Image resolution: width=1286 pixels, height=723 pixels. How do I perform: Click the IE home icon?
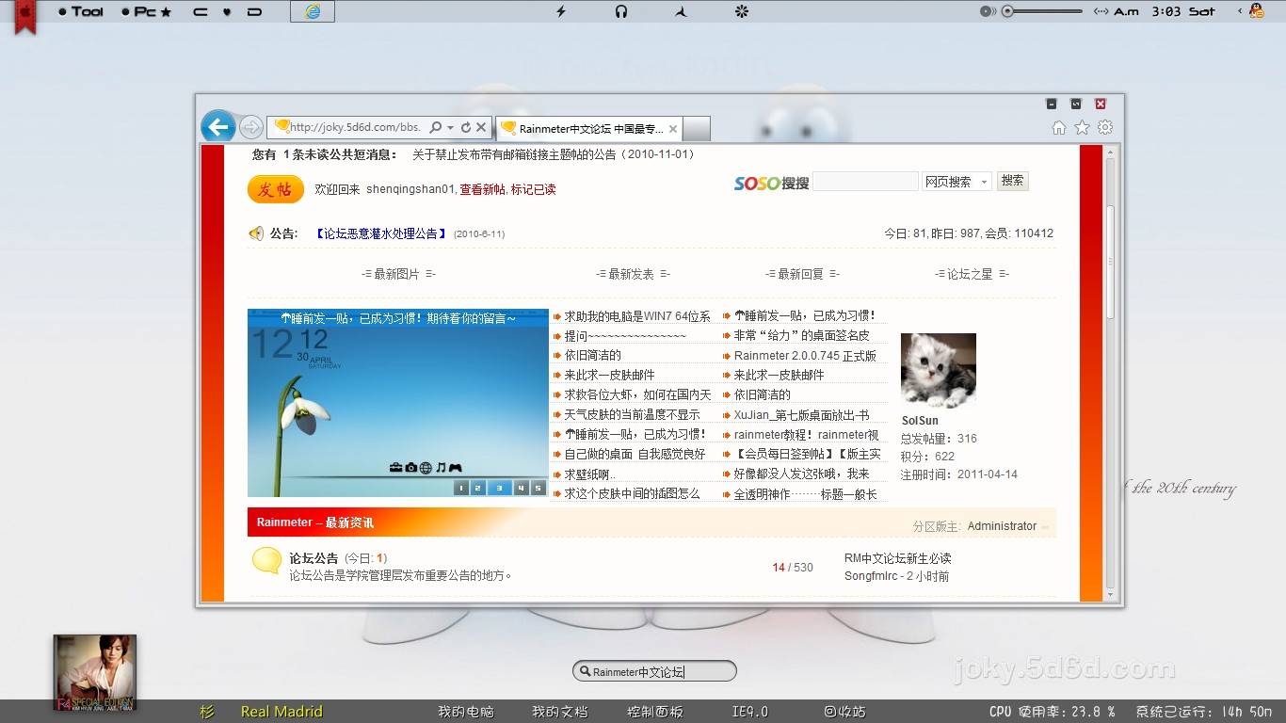[x=1059, y=127]
